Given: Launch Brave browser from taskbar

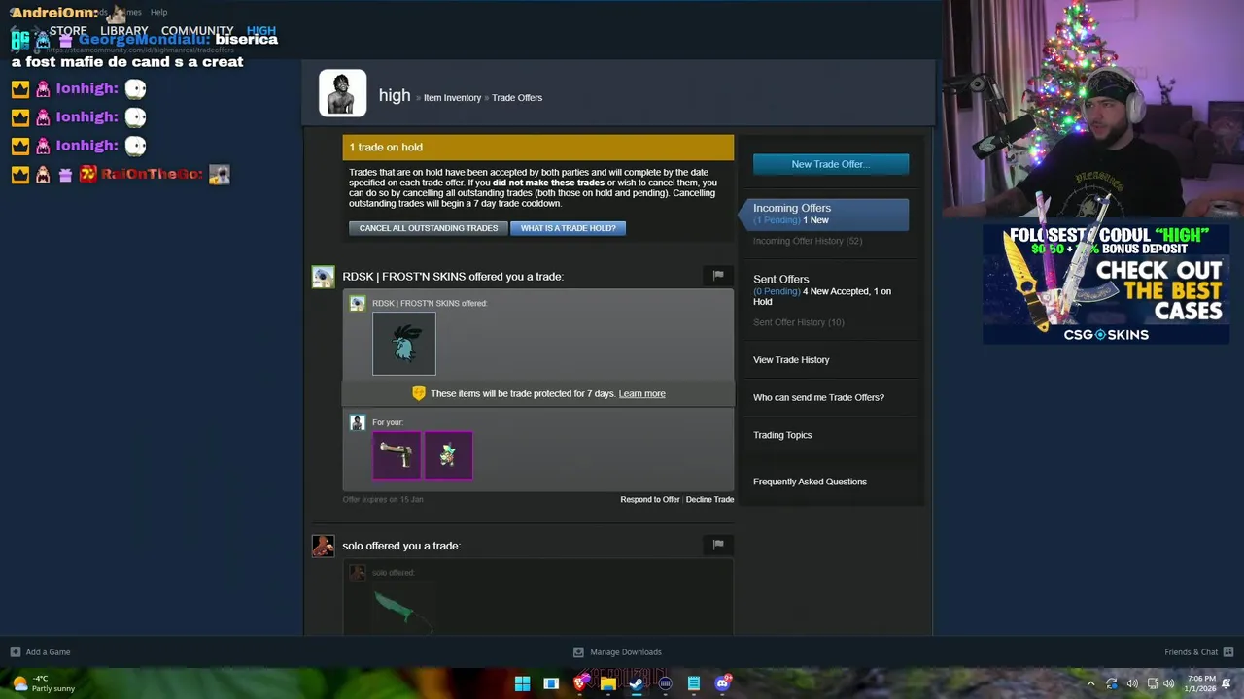Looking at the screenshot, I should (579, 683).
